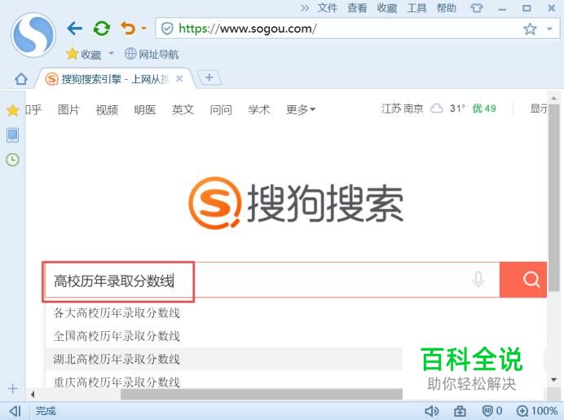
Task: Click the sidebar add plus icon
Action: [12, 389]
